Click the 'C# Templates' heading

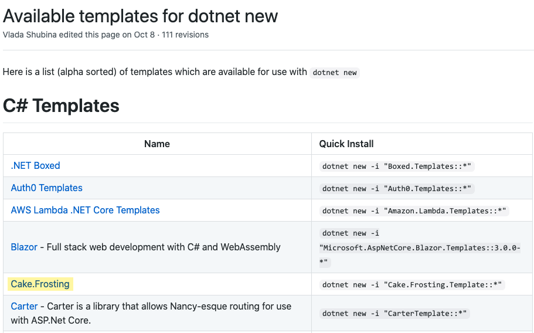tap(62, 106)
